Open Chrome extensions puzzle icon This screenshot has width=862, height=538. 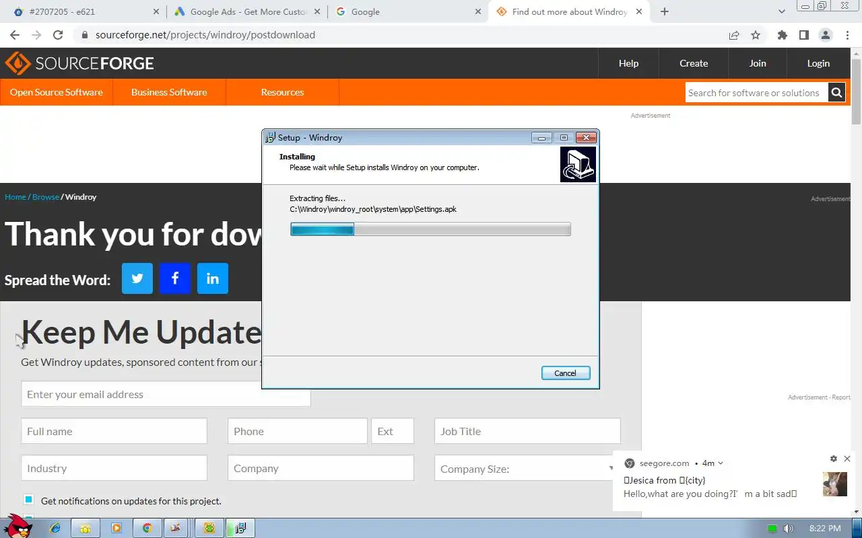pos(782,35)
